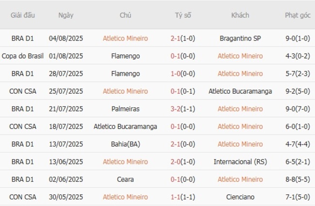Open the 2-0(1-0) match score
Viewport: 315px width, 206px height.
[183, 162]
